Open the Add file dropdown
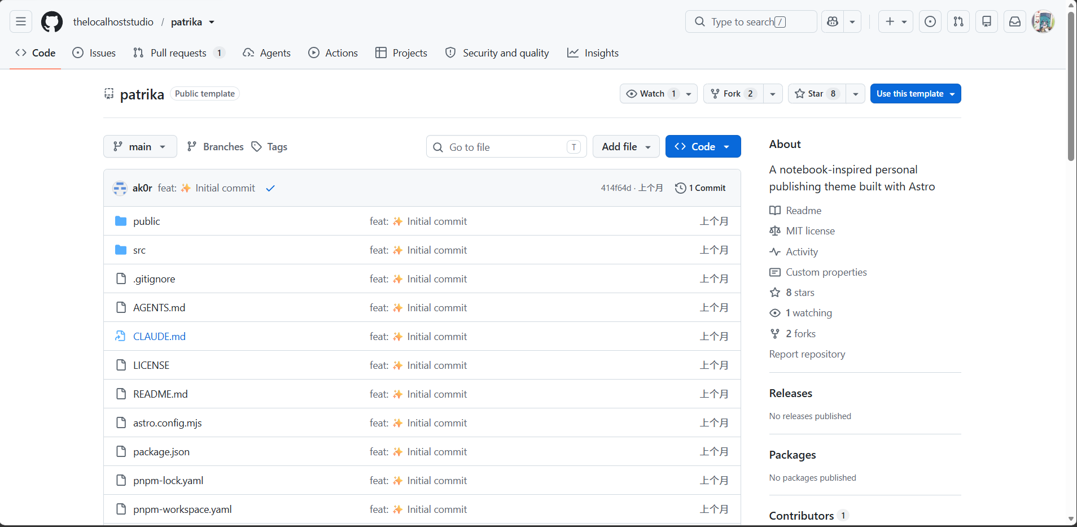 626,146
